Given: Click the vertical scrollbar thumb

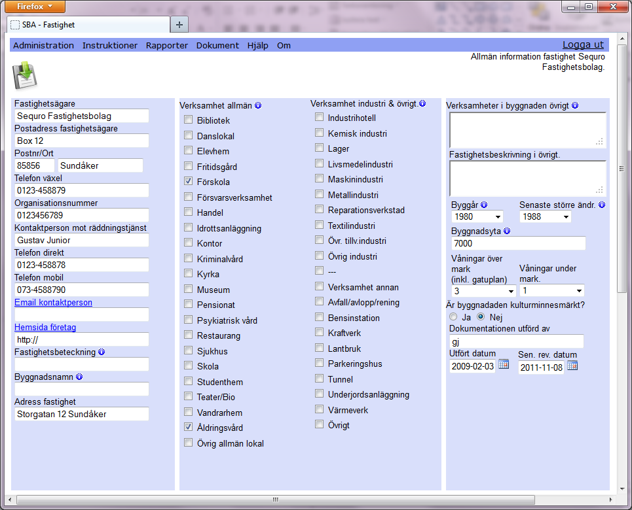Looking at the screenshot, I should (622, 169).
